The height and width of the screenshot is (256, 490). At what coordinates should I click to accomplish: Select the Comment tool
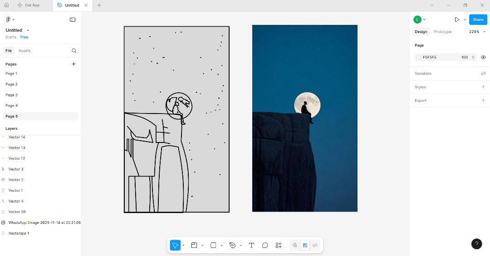click(265, 245)
